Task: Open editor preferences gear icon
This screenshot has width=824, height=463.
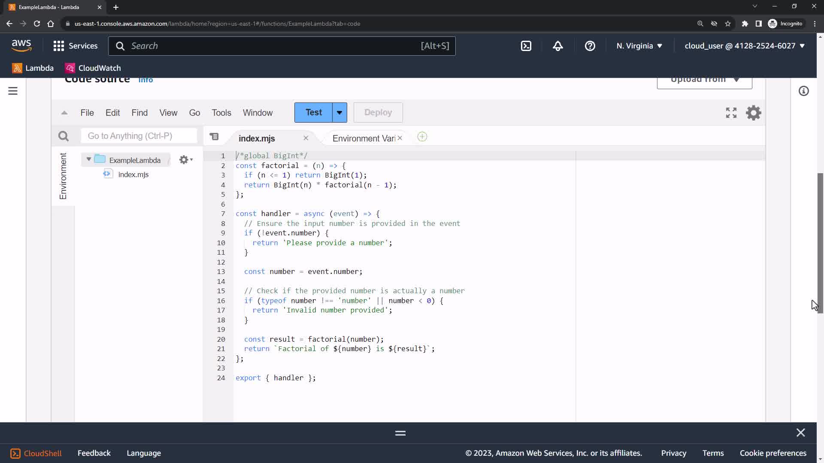Action: [x=753, y=113]
